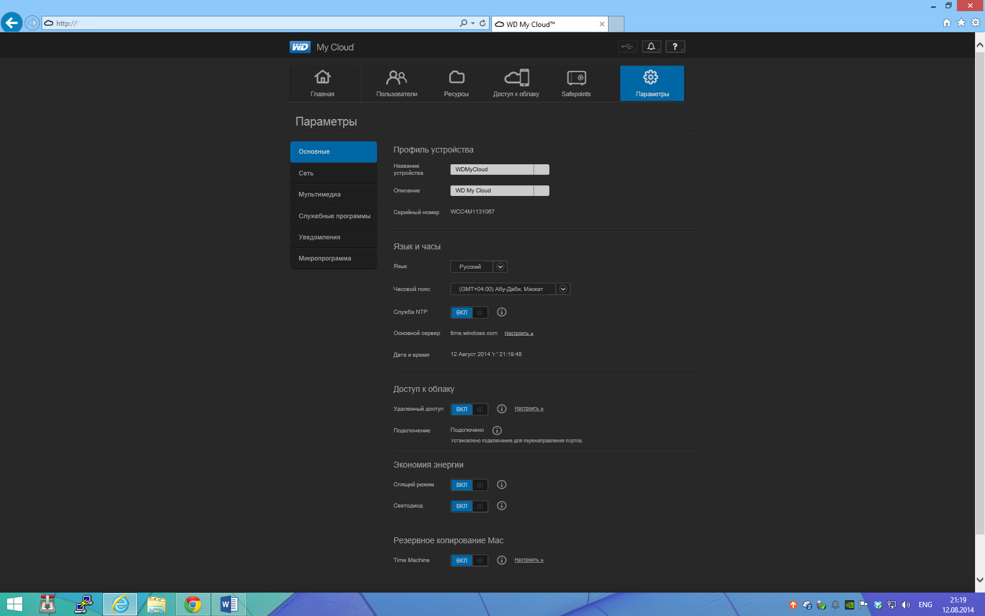Show info for Time Machine
This screenshot has height=616, width=985.
pyautogui.click(x=502, y=560)
